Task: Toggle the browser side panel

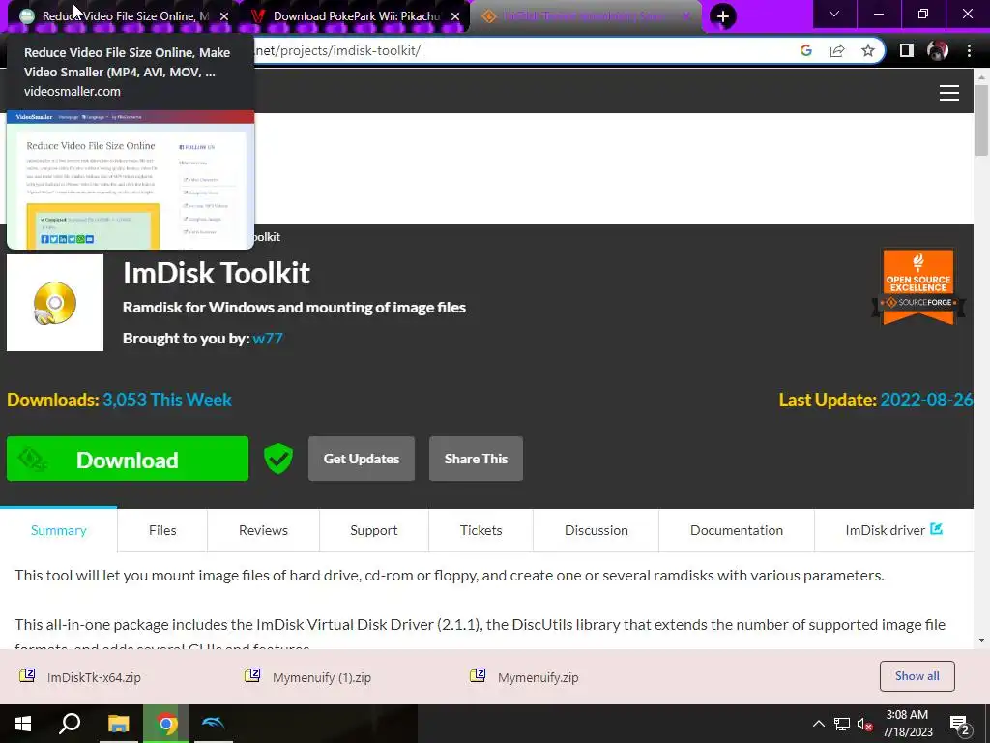Action: [907, 50]
